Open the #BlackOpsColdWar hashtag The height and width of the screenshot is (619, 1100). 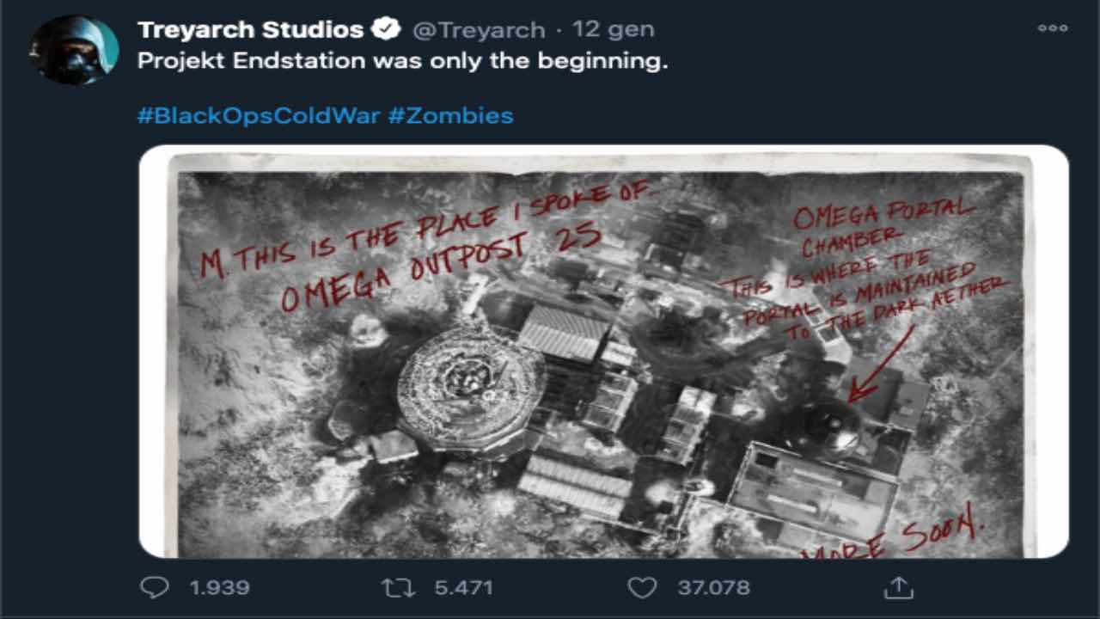pyautogui.click(x=258, y=115)
